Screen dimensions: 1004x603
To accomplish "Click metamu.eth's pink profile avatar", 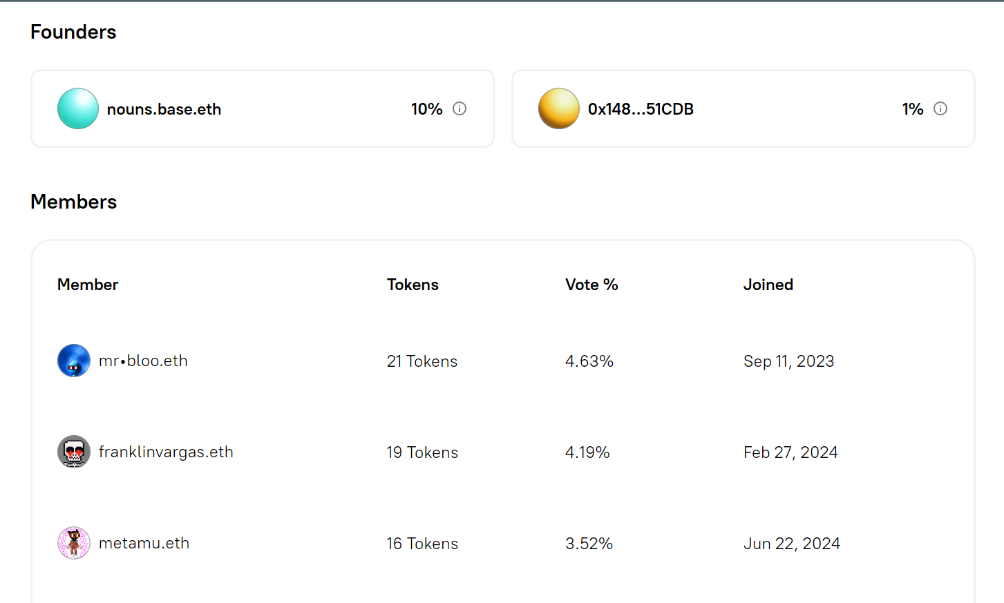I will [x=73, y=543].
